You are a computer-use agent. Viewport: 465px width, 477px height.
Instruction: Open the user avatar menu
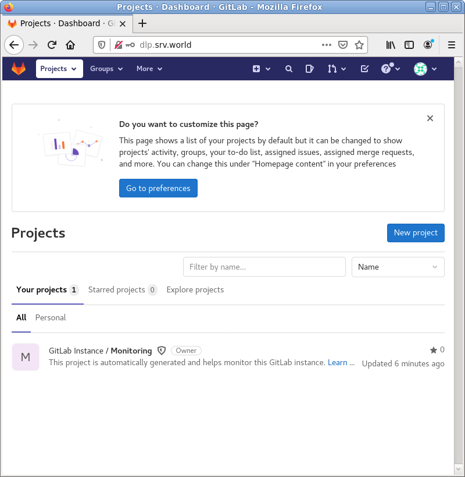pyautogui.click(x=420, y=68)
